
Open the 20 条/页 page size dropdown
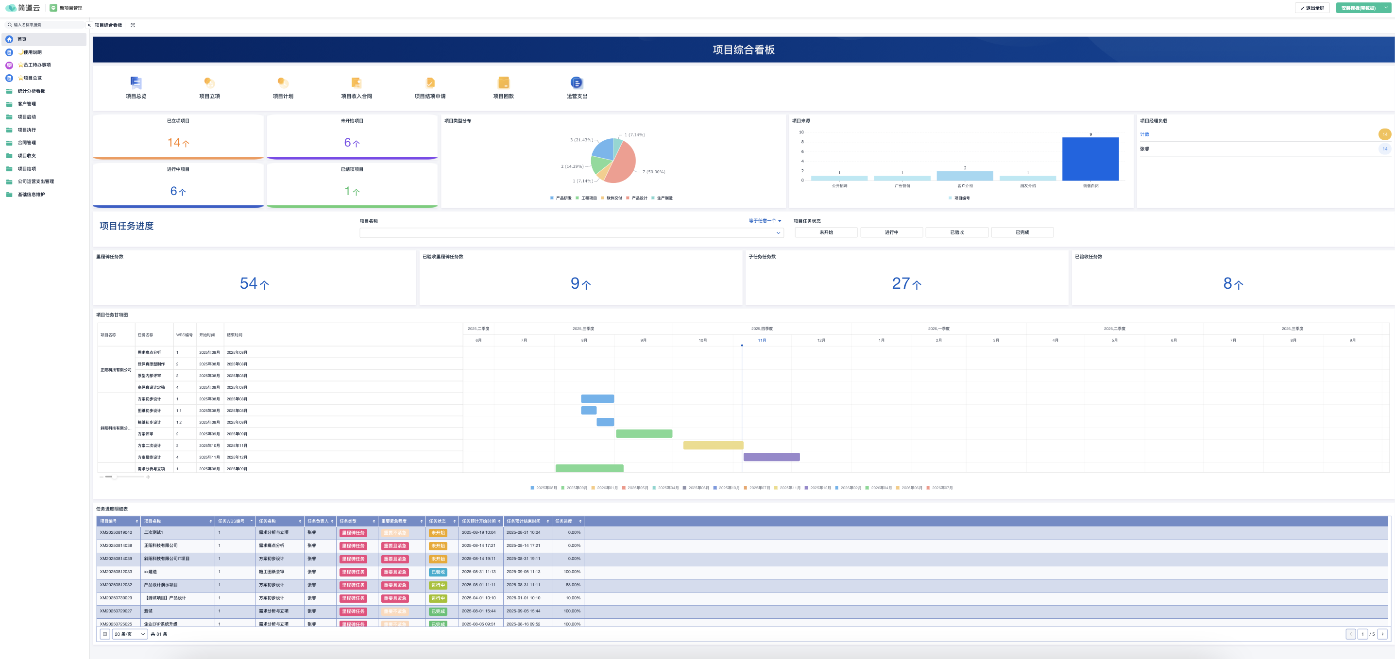pos(129,634)
